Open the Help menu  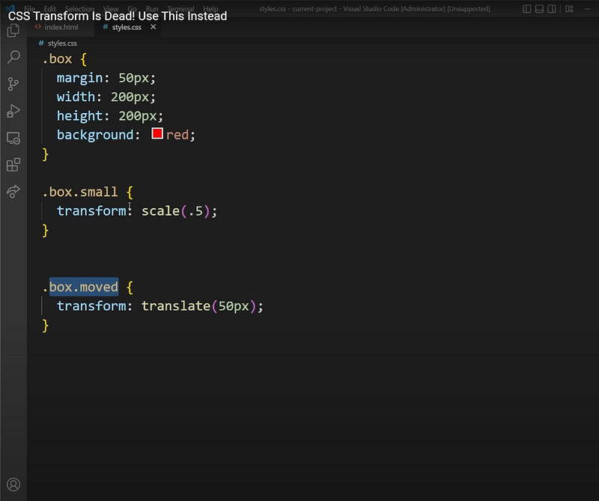[210, 9]
